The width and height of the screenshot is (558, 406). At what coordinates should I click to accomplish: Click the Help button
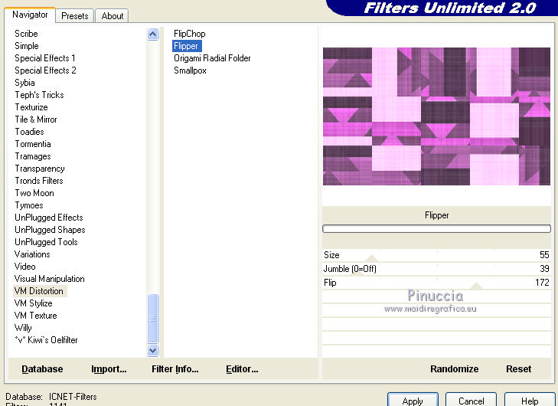530,401
